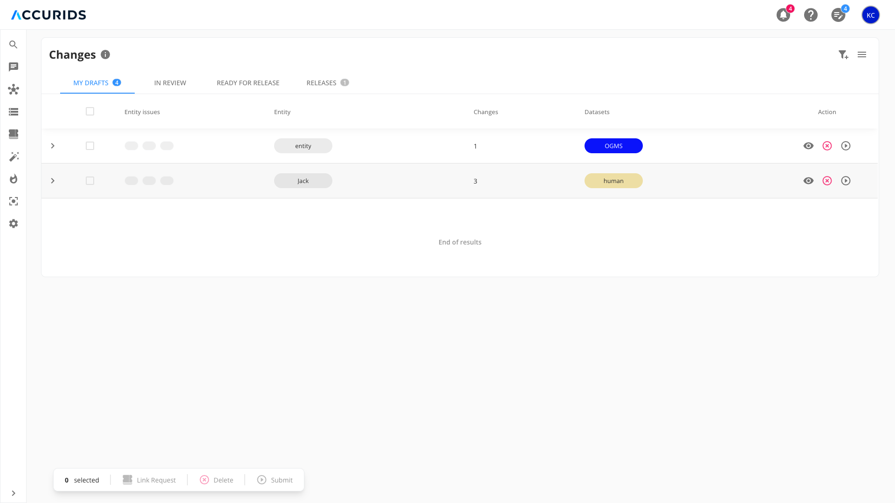Tick the checkbox for Jack row

click(x=90, y=181)
